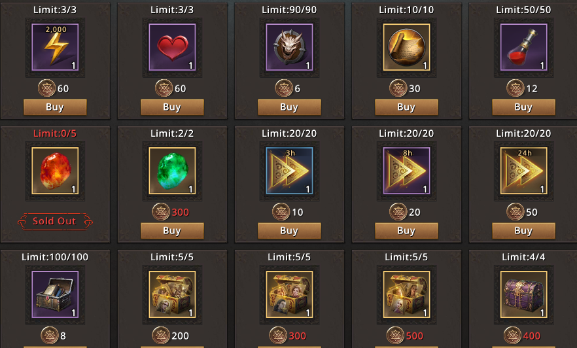Click the 3h speedup item icon
This screenshot has width=577, height=348.
point(289,171)
